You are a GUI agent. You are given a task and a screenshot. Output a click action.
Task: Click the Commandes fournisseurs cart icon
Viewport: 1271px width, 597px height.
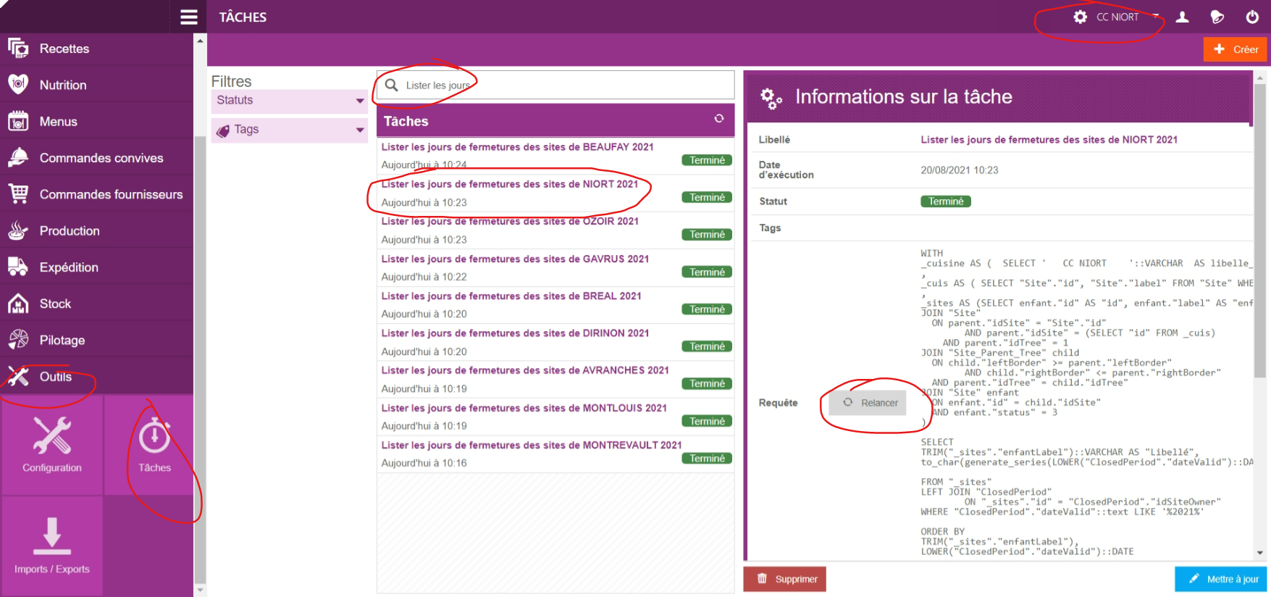(x=18, y=194)
